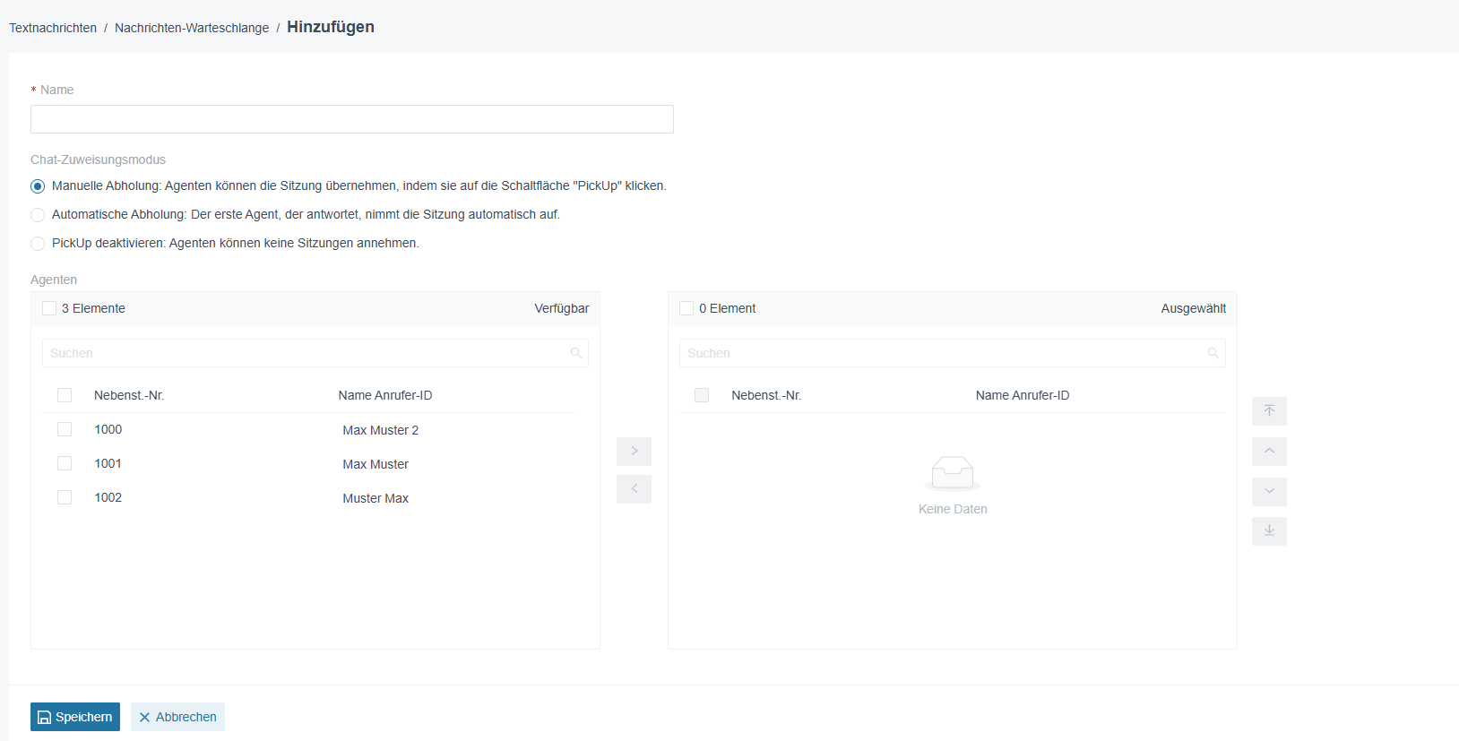The height and width of the screenshot is (741, 1459).
Task: Click the Ausgewählt panel title
Action: point(1194,308)
